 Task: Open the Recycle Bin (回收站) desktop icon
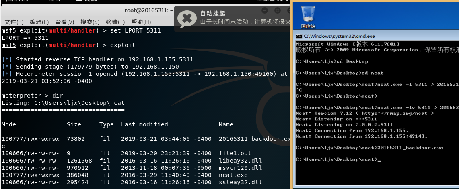click(x=308, y=17)
